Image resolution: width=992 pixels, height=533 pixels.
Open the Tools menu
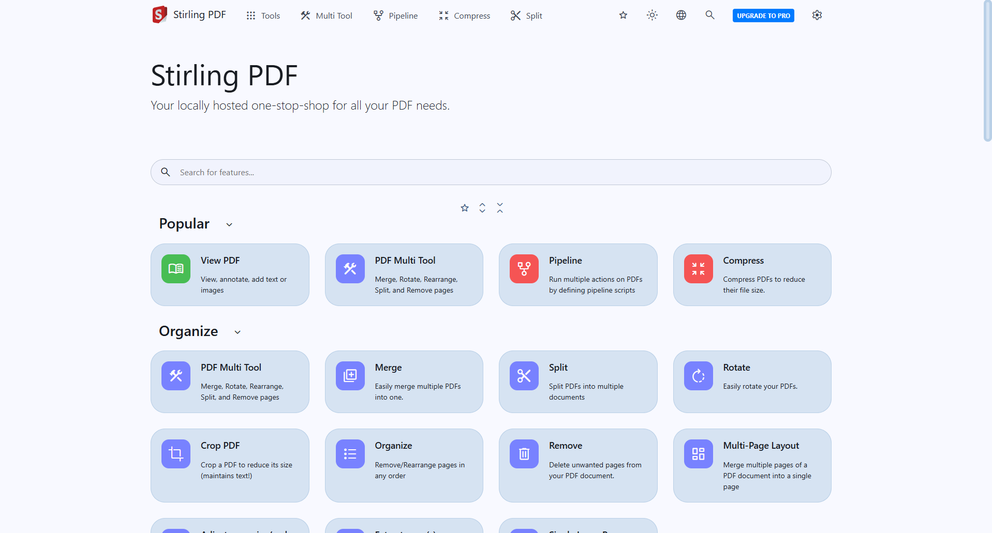coord(262,15)
